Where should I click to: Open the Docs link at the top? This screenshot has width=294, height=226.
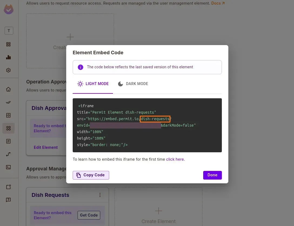pos(218,3)
